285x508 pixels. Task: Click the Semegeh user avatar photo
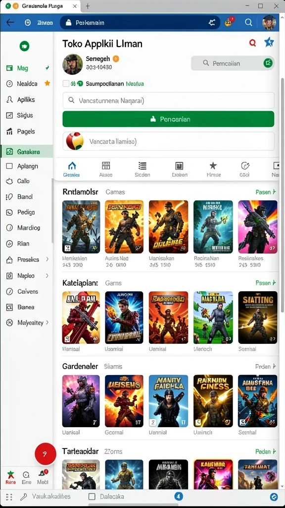pyautogui.click(x=72, y=64)
